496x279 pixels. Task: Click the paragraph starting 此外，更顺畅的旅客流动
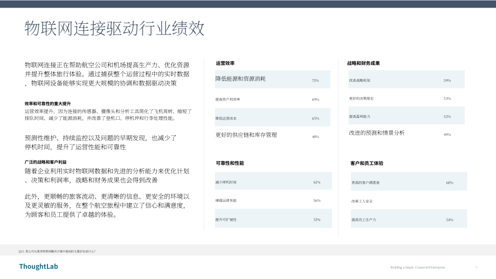(107, 205)
